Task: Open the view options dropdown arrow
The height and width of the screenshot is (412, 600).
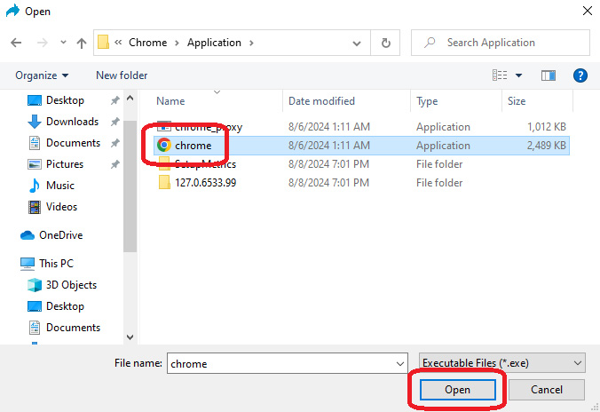Action: [519, 75]
